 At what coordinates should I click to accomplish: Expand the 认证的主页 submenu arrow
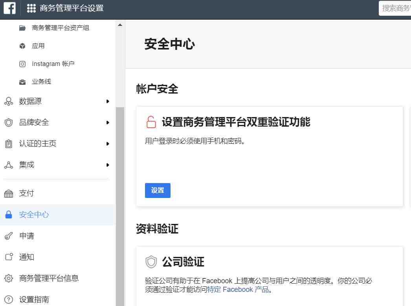pyautogui.click(x=108, y=144)
